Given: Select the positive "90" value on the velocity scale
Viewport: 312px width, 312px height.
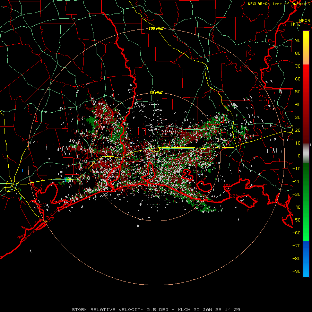Looking at the screenshot, I should [x=298, y=41].
